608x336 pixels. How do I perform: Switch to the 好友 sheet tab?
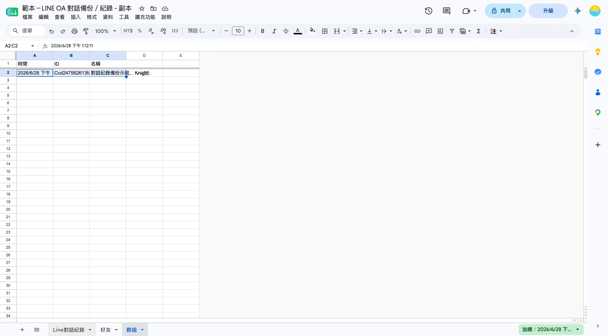click(106, 330)
